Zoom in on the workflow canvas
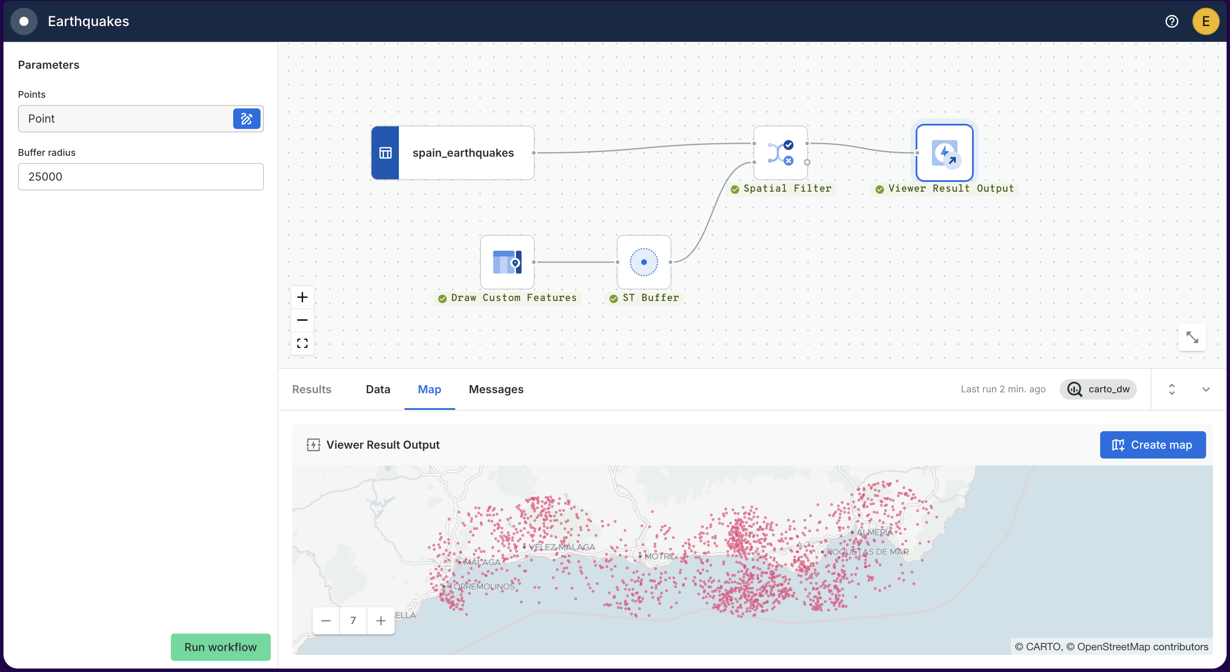The width and height of the screenshot is (1230, 672). [302, 297]
